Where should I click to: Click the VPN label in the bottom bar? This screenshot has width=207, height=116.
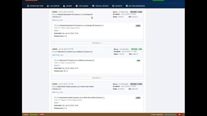tap(42, 114)
